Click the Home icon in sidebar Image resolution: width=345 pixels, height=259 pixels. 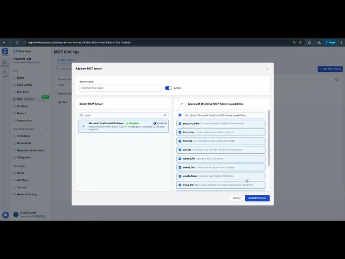[x=15, y=78]
